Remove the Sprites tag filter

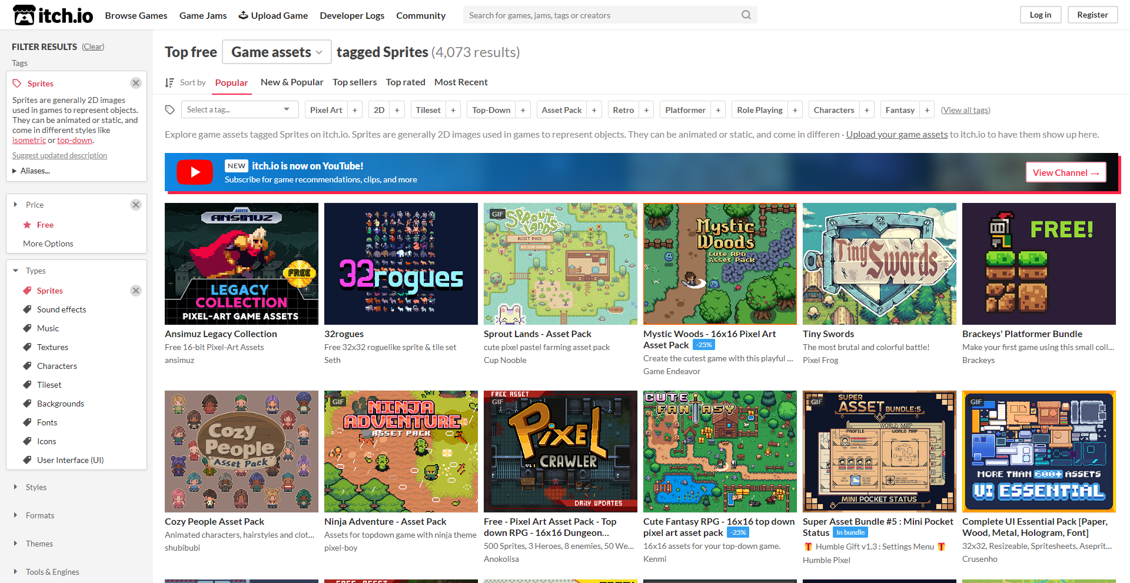point(136,83)
